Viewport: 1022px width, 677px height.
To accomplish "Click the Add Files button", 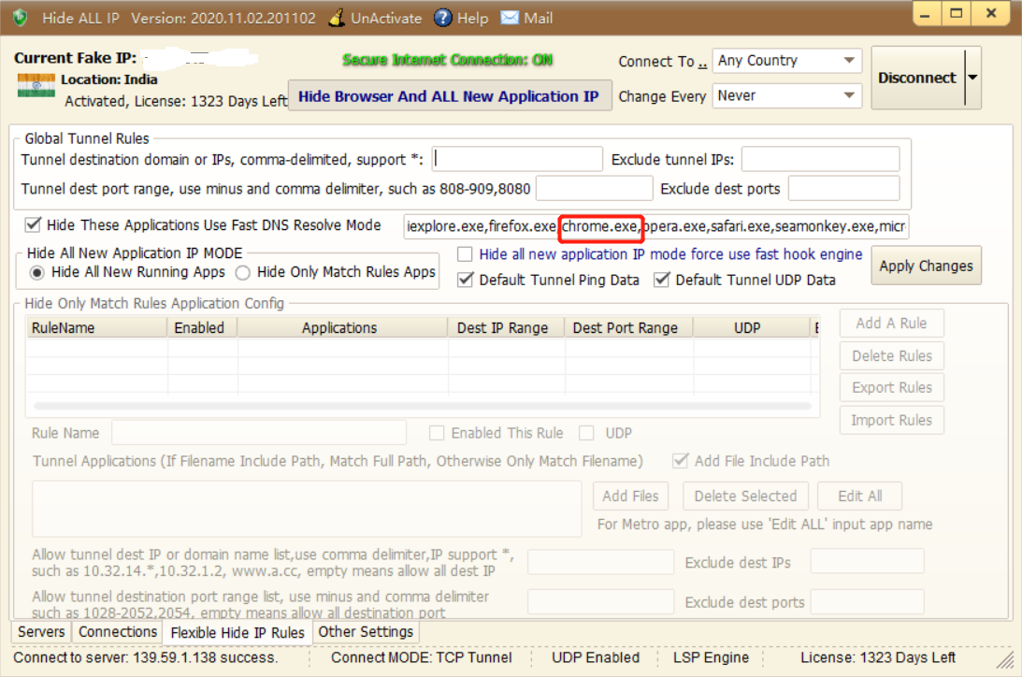I will pos(630,496).
